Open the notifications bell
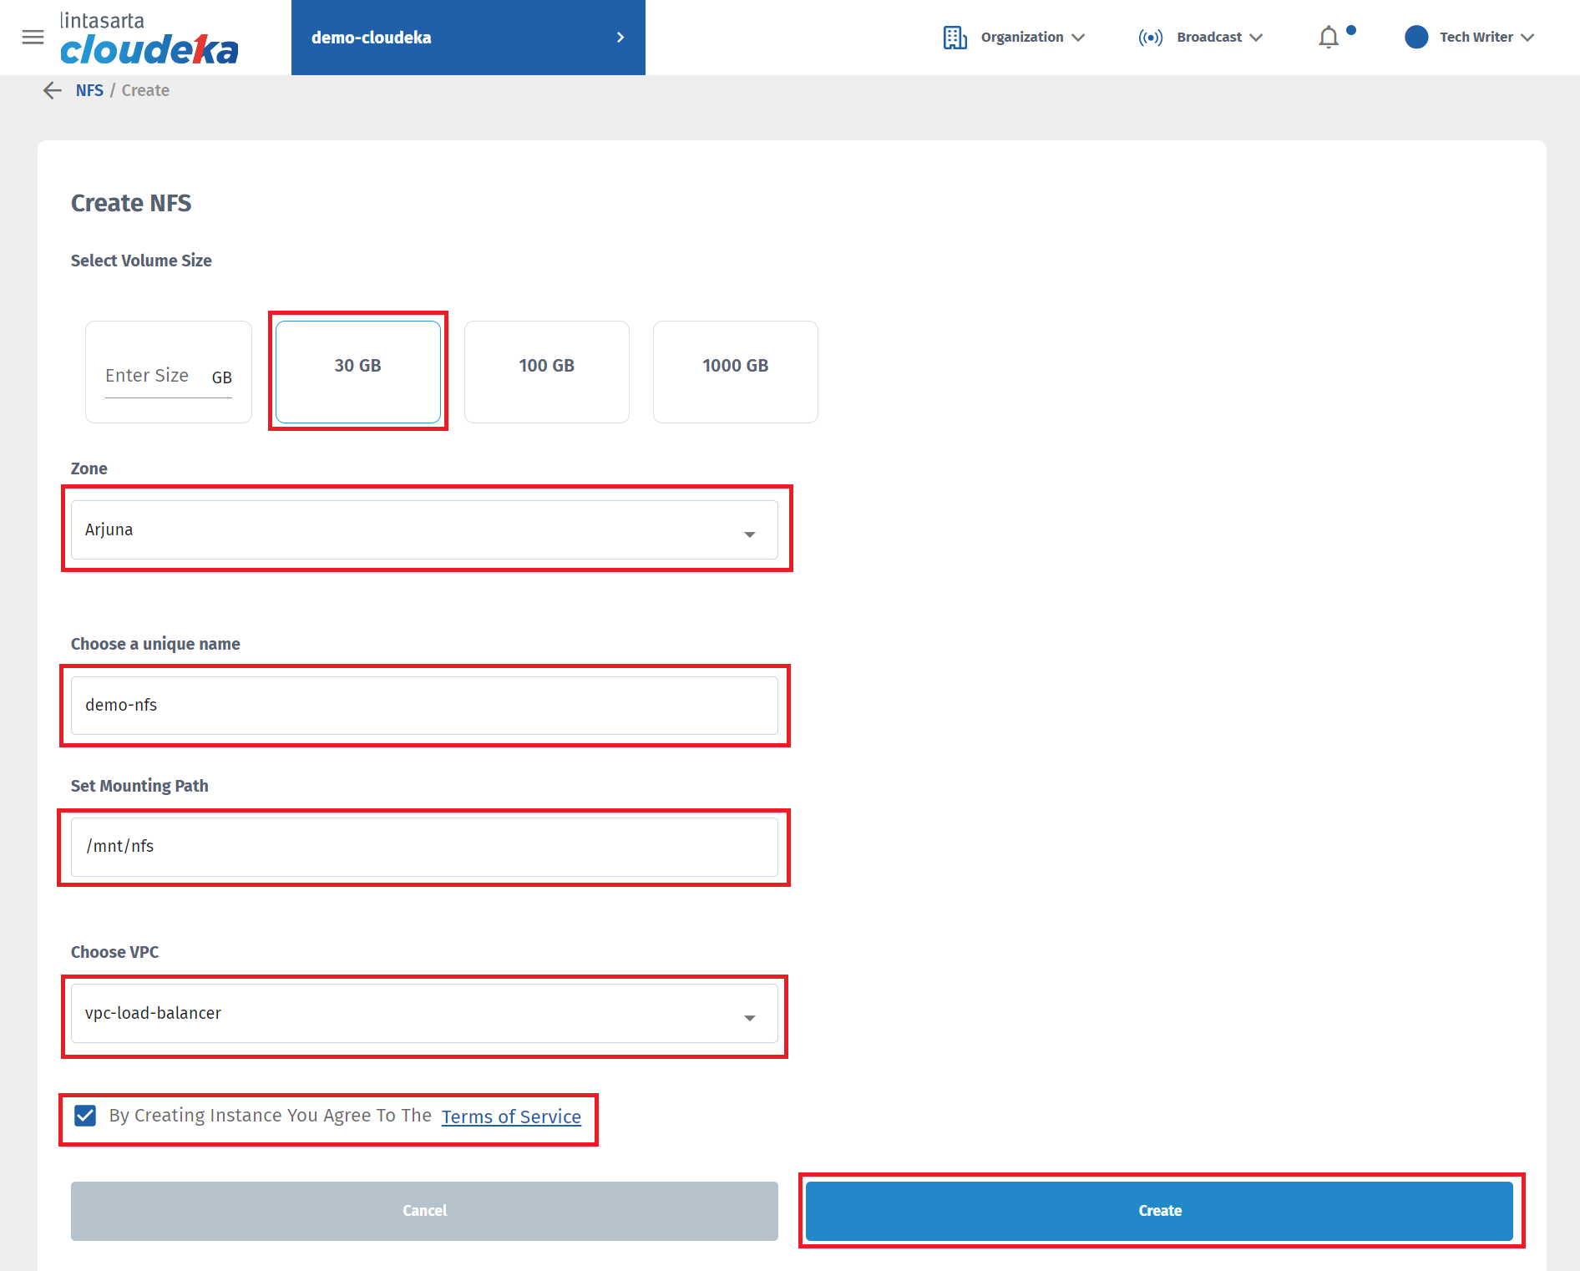 coord(1329,38)
